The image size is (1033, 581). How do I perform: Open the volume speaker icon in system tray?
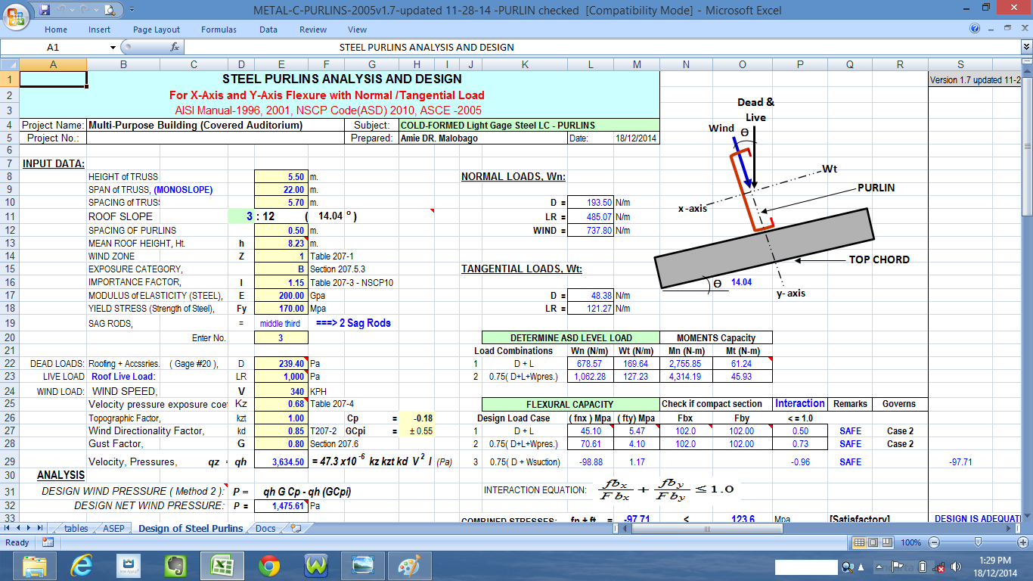pos(956,567)
